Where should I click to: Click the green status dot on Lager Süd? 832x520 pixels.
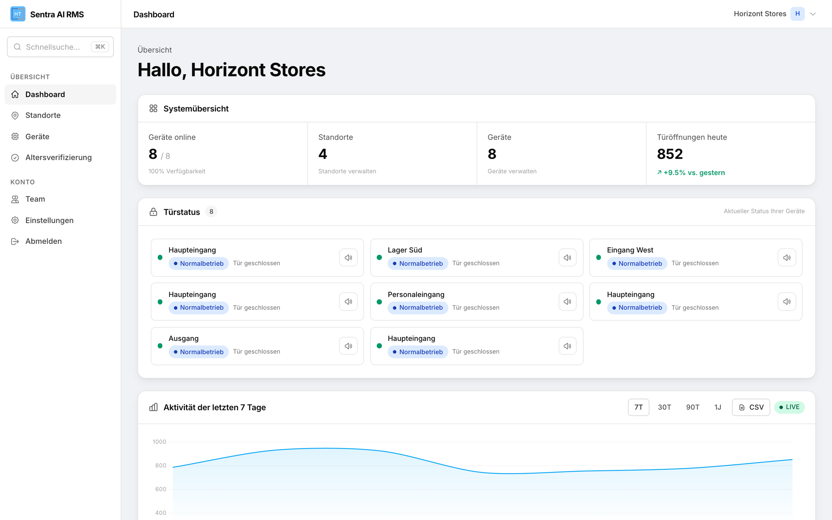(379, 258)
